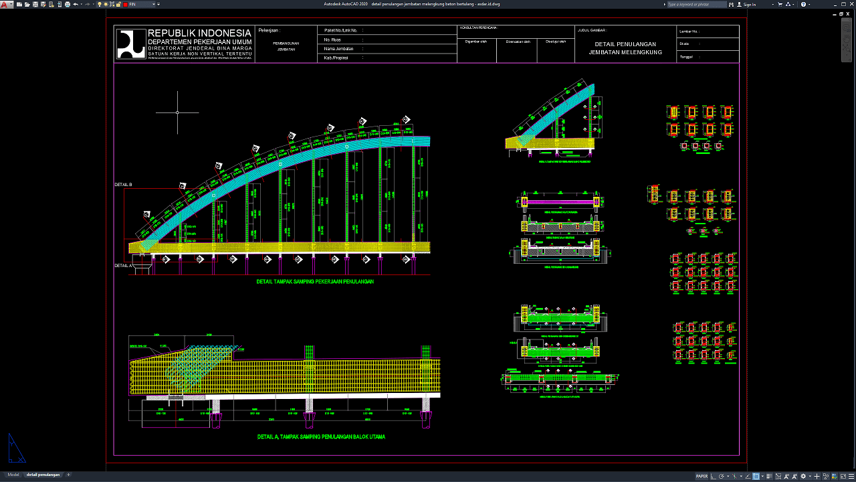Click the search binoculars icon
The width and height of the screenshot is (856, 482).
click(732, 4)
